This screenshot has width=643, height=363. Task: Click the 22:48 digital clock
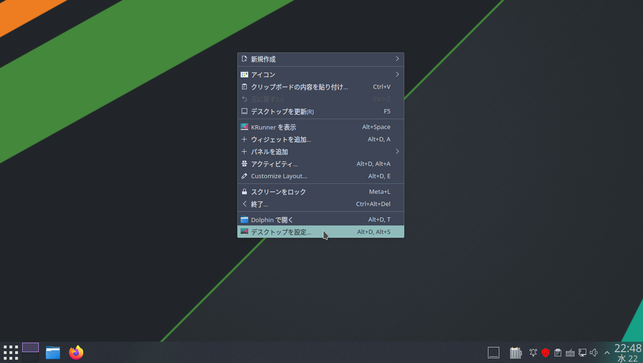tap(628, 353)
